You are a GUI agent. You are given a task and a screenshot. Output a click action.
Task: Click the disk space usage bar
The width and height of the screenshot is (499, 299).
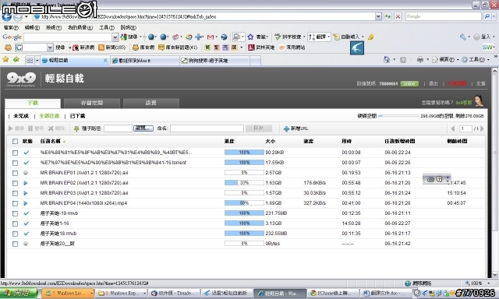click(x=398, y=116)
